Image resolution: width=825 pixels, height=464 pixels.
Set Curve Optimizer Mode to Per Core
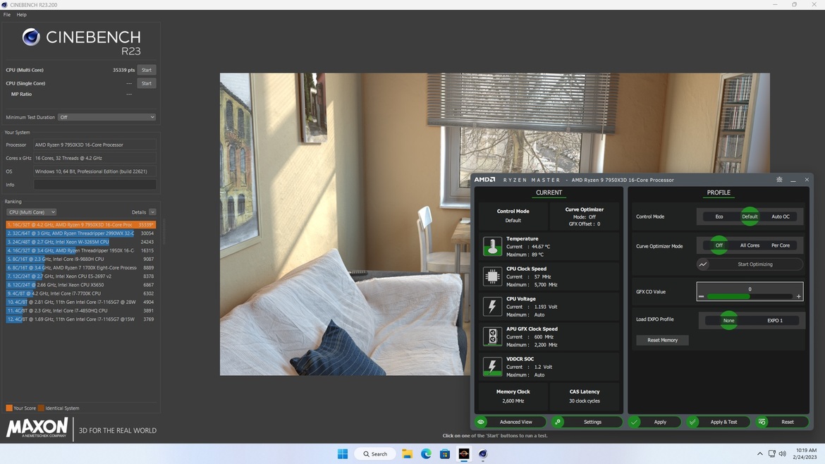[781, 245]
